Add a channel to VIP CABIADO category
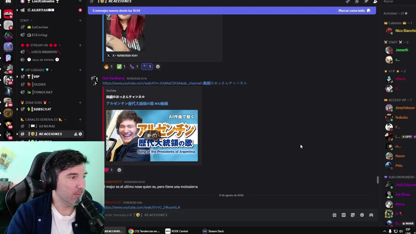 pos(80,70)
